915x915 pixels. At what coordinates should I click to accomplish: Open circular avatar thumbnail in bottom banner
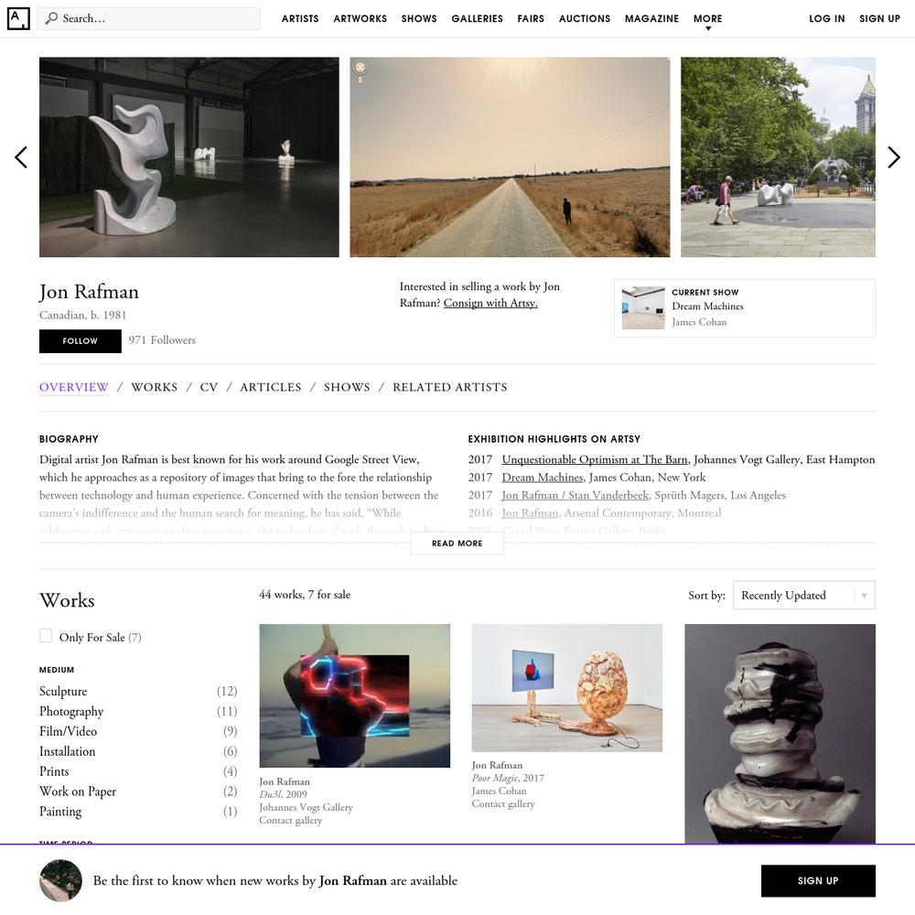[x=60, y=880]
